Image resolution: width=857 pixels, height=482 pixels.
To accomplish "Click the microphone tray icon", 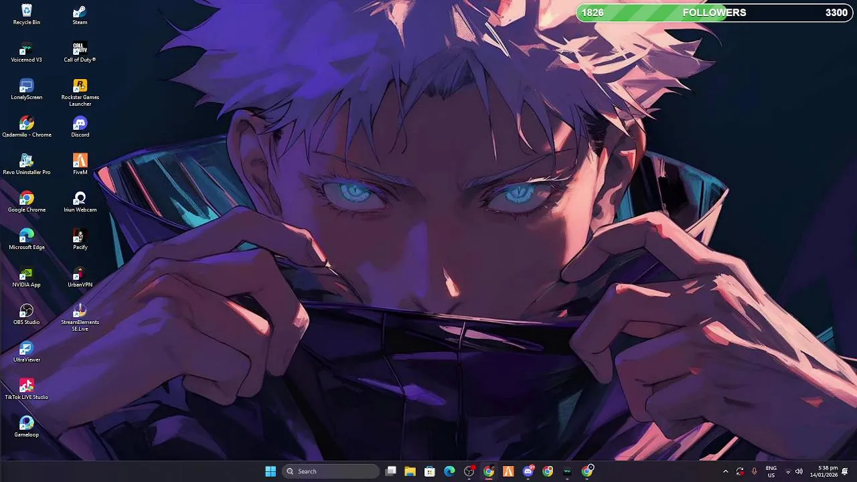I will tap(755, 471).
